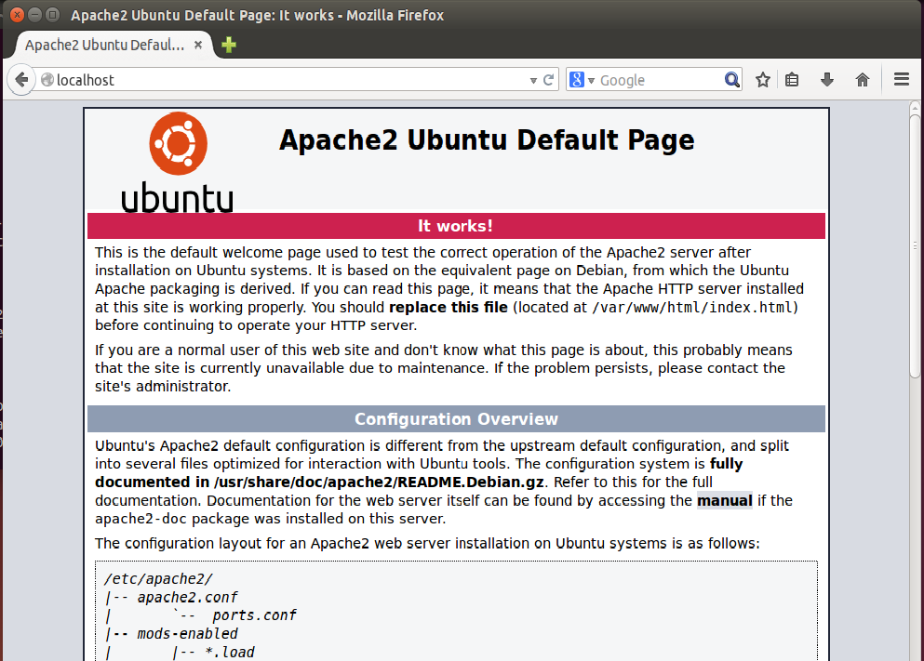Focus the Google search input box

click(656, 80)
